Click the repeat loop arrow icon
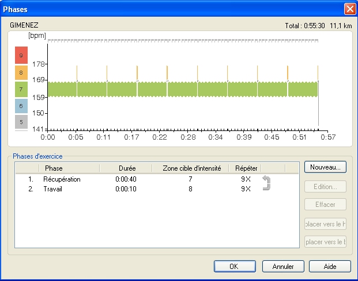This screenshot has height=281, width=358. (266, 183)
